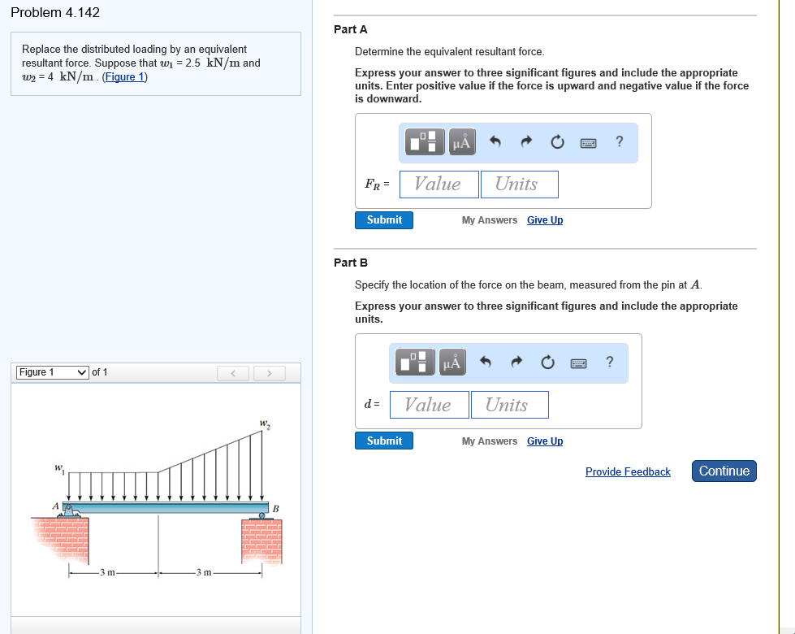Go to next figure arrow
The height and width of the screenshot is (634, 795).
tap(270, 374)
